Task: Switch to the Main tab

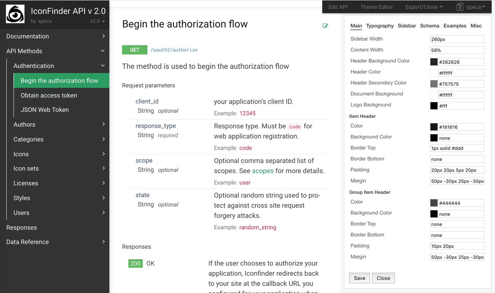Action: tap(356, 26)
